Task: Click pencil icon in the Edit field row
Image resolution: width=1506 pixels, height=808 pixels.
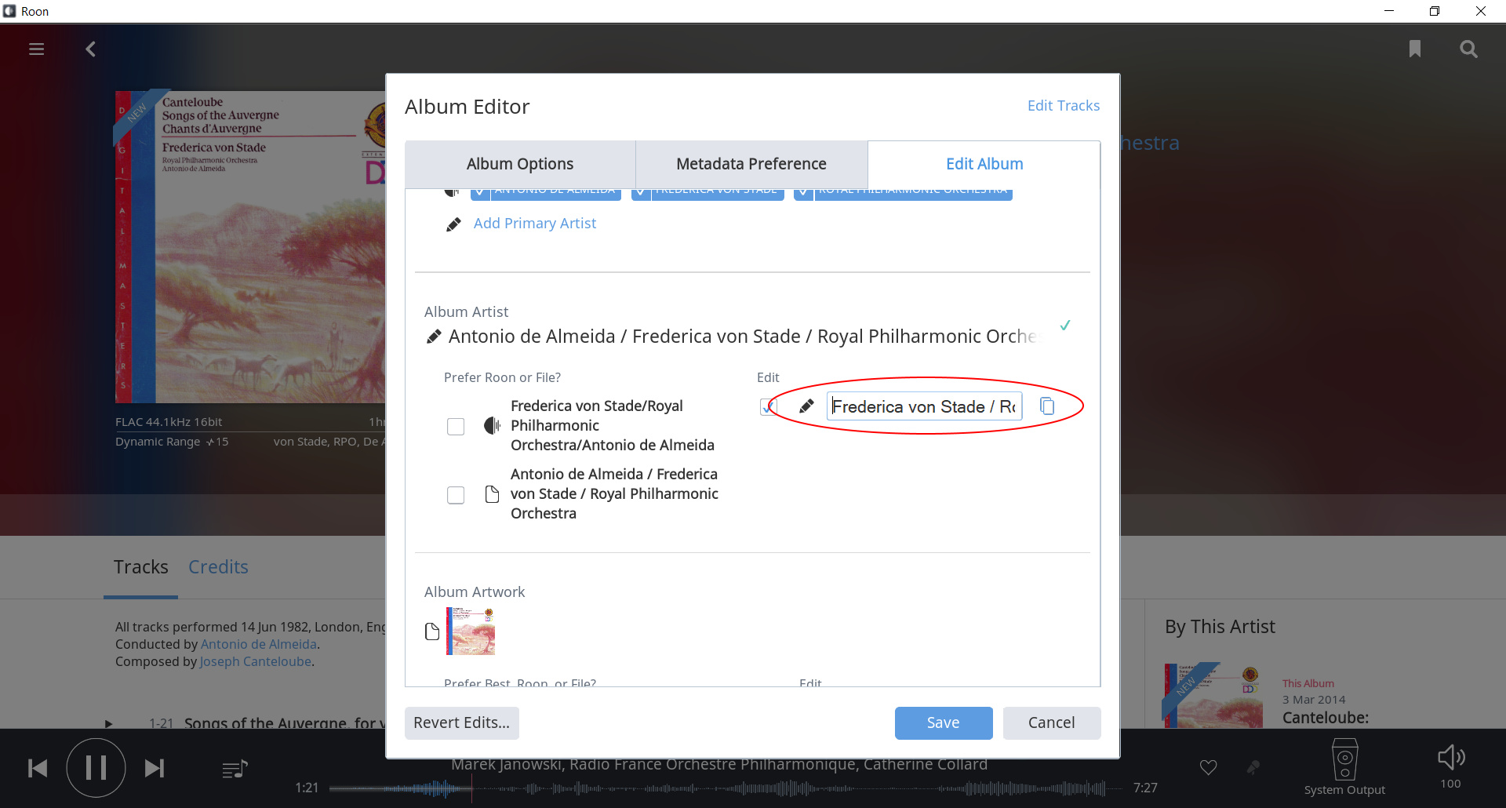Action: [x=806, y=406]
